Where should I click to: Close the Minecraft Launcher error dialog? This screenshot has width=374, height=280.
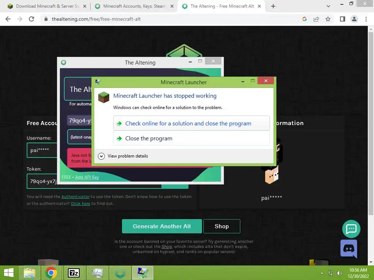(266, 81)
